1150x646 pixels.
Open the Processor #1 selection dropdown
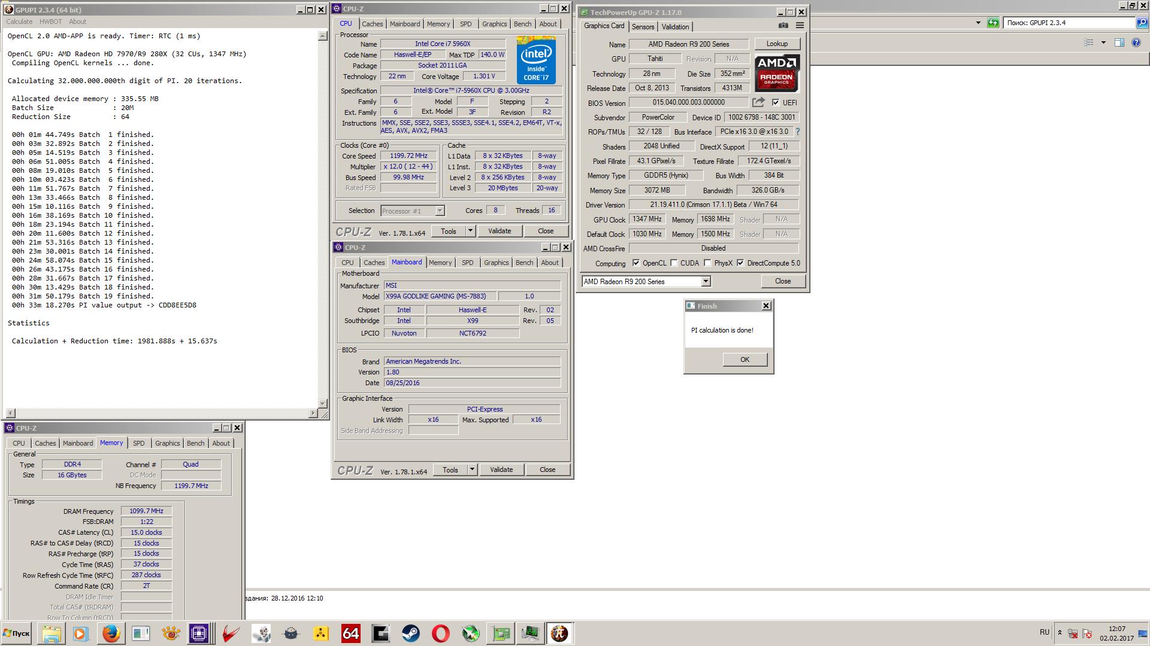[440, 211]
